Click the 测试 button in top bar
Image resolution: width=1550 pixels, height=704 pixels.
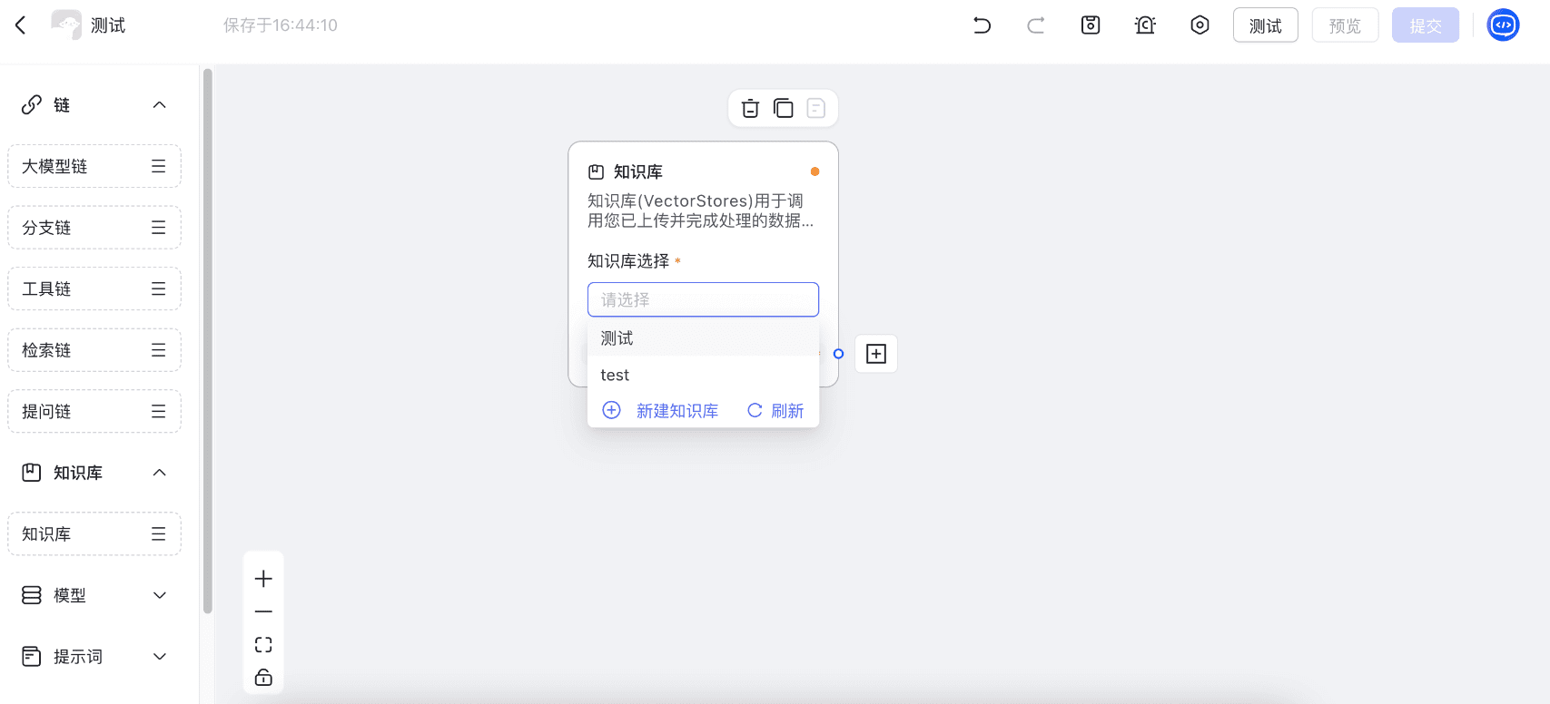click(1265, 25)
